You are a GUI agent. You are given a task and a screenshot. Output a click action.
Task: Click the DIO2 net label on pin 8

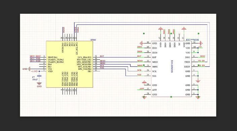pyautogui.click(x=203, y=56)
